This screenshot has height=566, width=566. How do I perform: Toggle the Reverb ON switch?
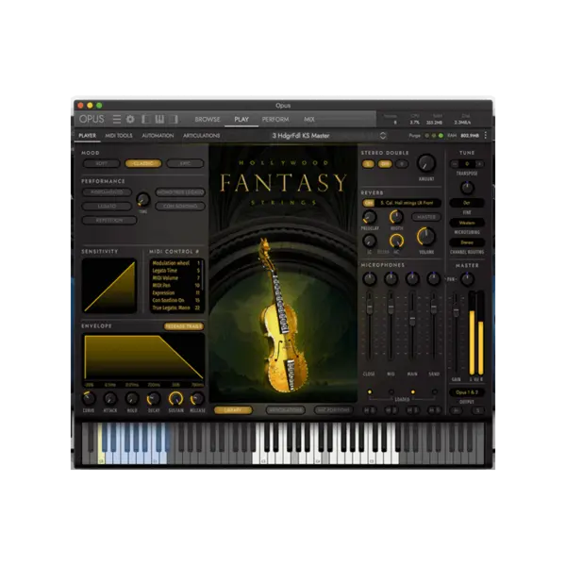coord(369,203)
